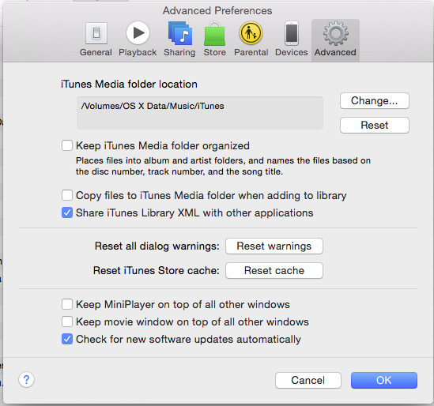The width and height of the screenshot is (434, 406).
Task: Disable Check for new software updates automatically
Action: pos(67,339)
